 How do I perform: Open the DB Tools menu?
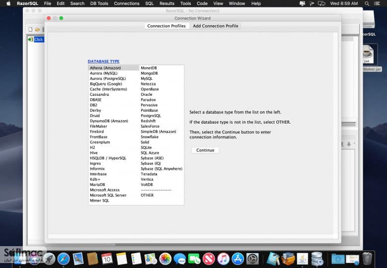tap(99, 3)
